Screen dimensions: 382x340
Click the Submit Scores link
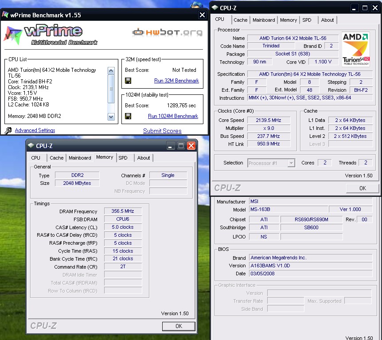coord(162,131)
